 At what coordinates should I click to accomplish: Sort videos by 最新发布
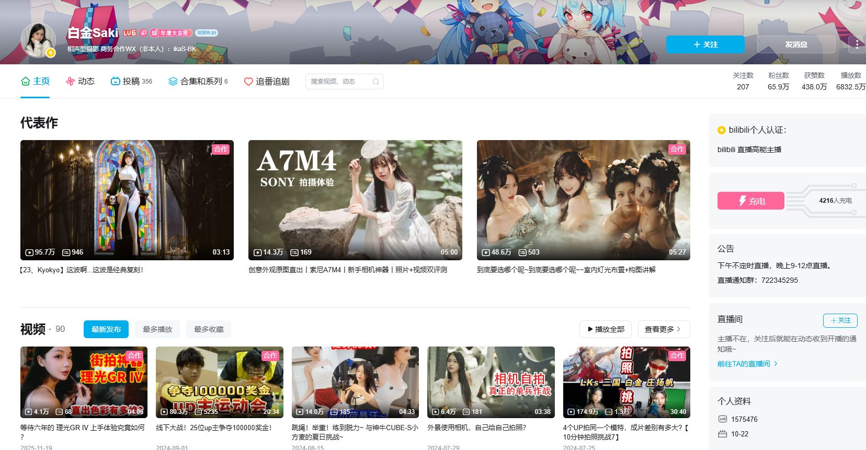pyautogui.click(x=106, y=329)
